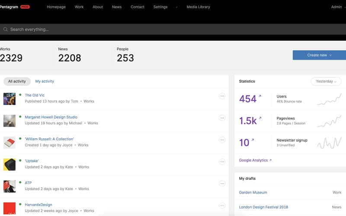Open the ATP thumbnail
Screen dimensions: 346x216
click(x=10, y=186)
